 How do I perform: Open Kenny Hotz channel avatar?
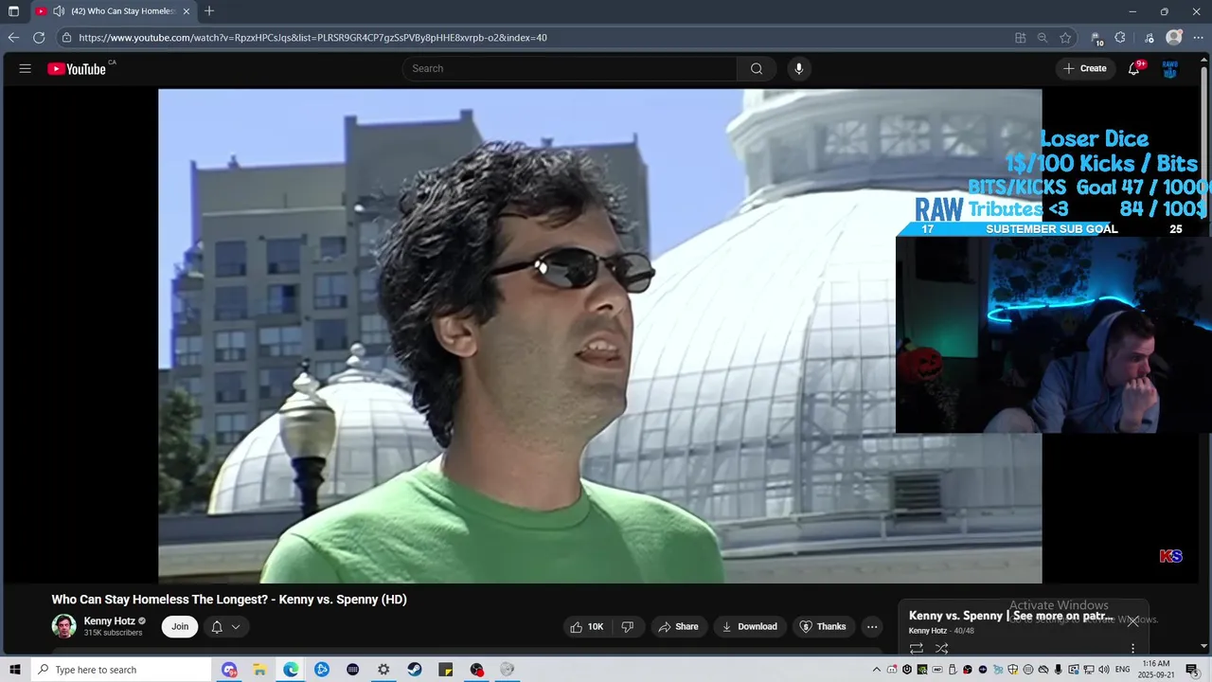(x=63, y=626)
